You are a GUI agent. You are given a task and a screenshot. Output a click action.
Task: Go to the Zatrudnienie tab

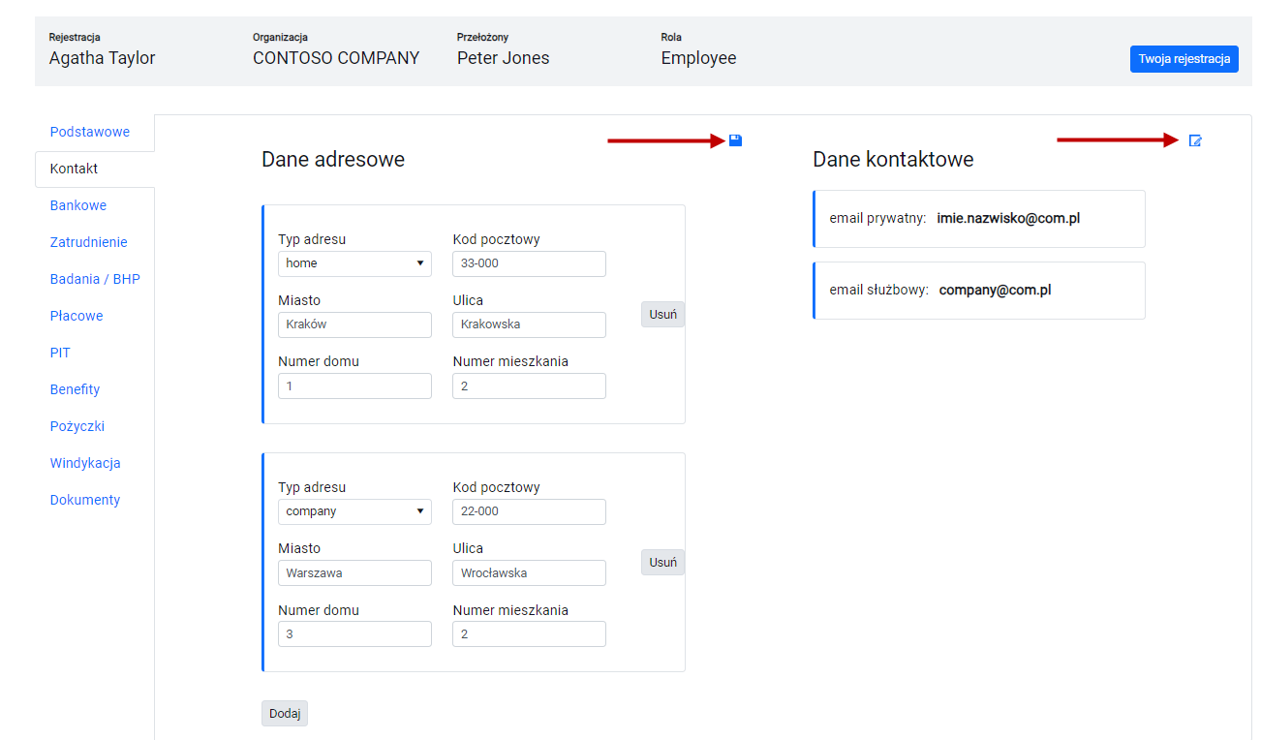[89, 242]
